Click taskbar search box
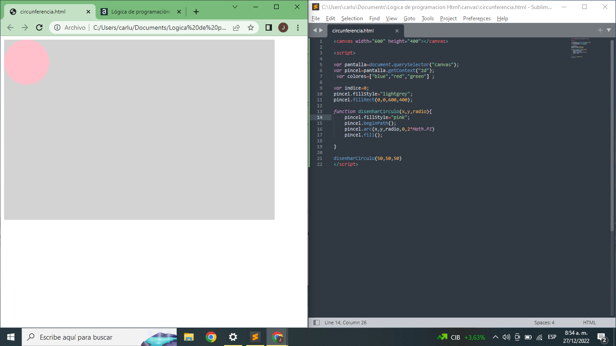The image size is (616, 346). [99, 337]
